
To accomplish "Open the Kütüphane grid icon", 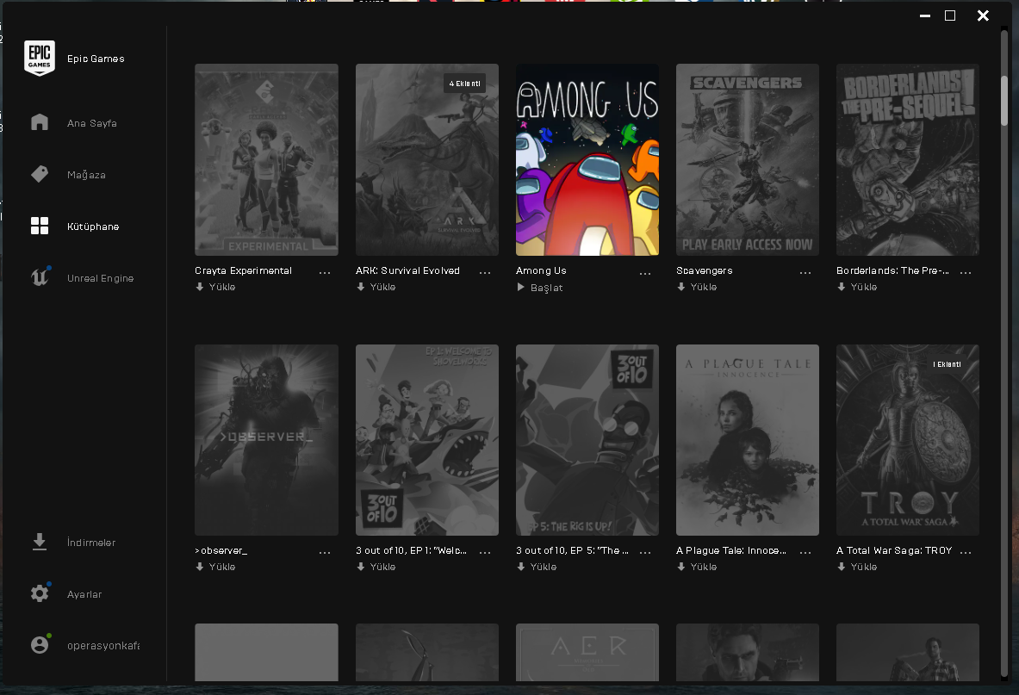I will click(x=40, y=226).
